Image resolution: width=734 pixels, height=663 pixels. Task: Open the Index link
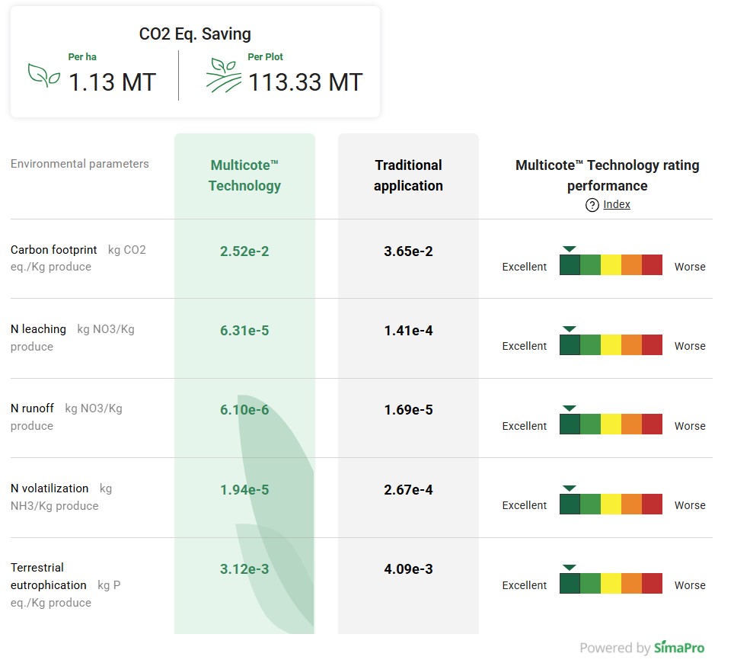coord(617,204)
